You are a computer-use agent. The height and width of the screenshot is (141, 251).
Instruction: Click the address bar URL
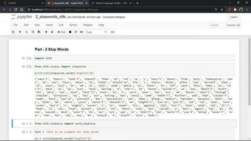pos(65,9)
